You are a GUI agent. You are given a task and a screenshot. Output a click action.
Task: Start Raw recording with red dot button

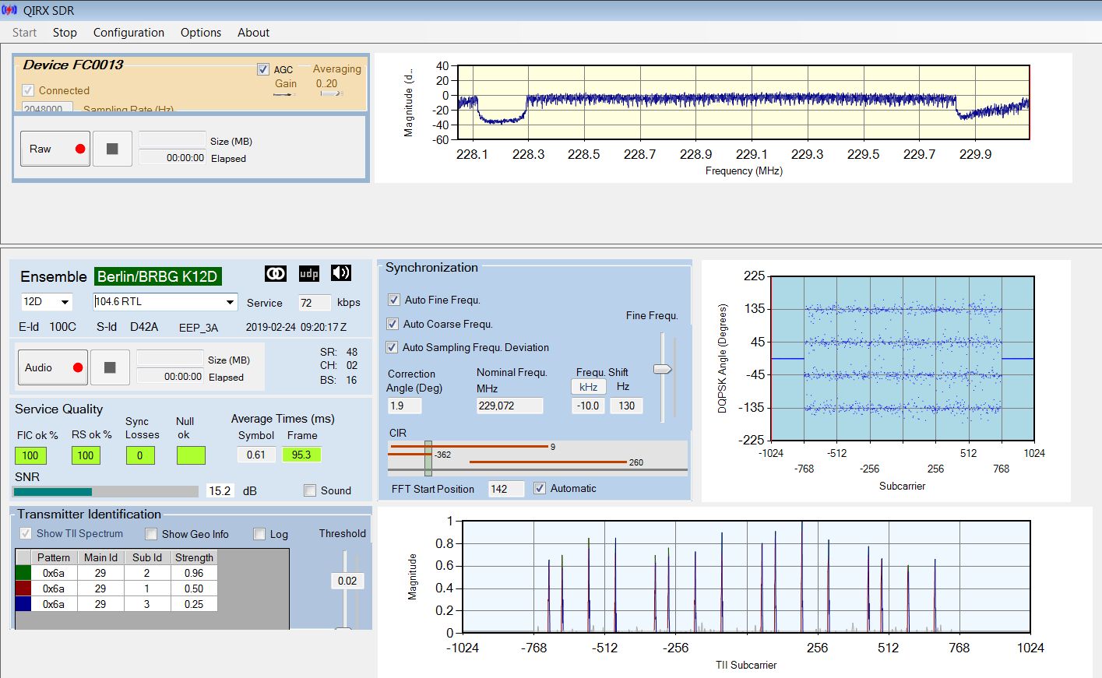[x=55, y=149]
